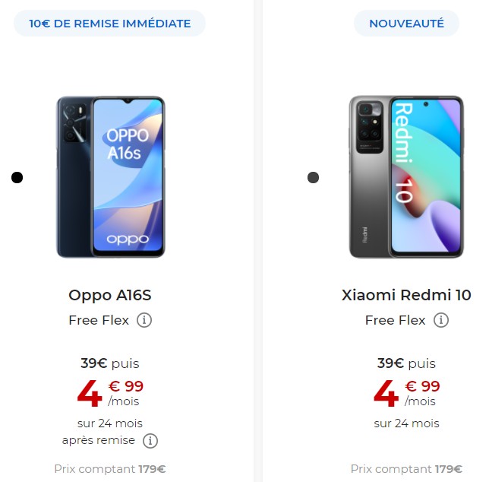
Task: Click 'Free Flex' label under Xiaomi Redmi 10
Action: [395, 320]
